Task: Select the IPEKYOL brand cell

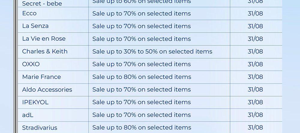Action: click(35, 102)
